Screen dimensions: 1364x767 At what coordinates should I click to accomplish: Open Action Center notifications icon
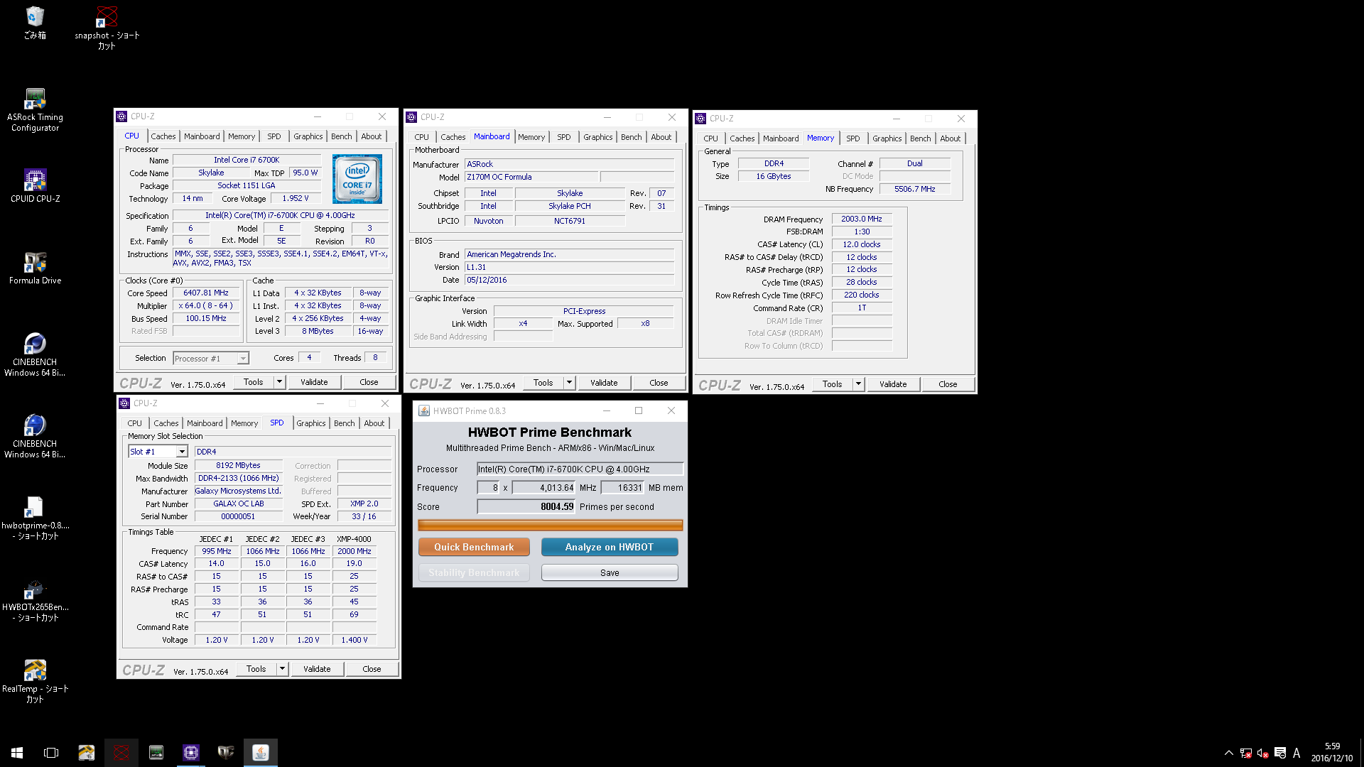pyautogui.click(x=1279, y=753)
